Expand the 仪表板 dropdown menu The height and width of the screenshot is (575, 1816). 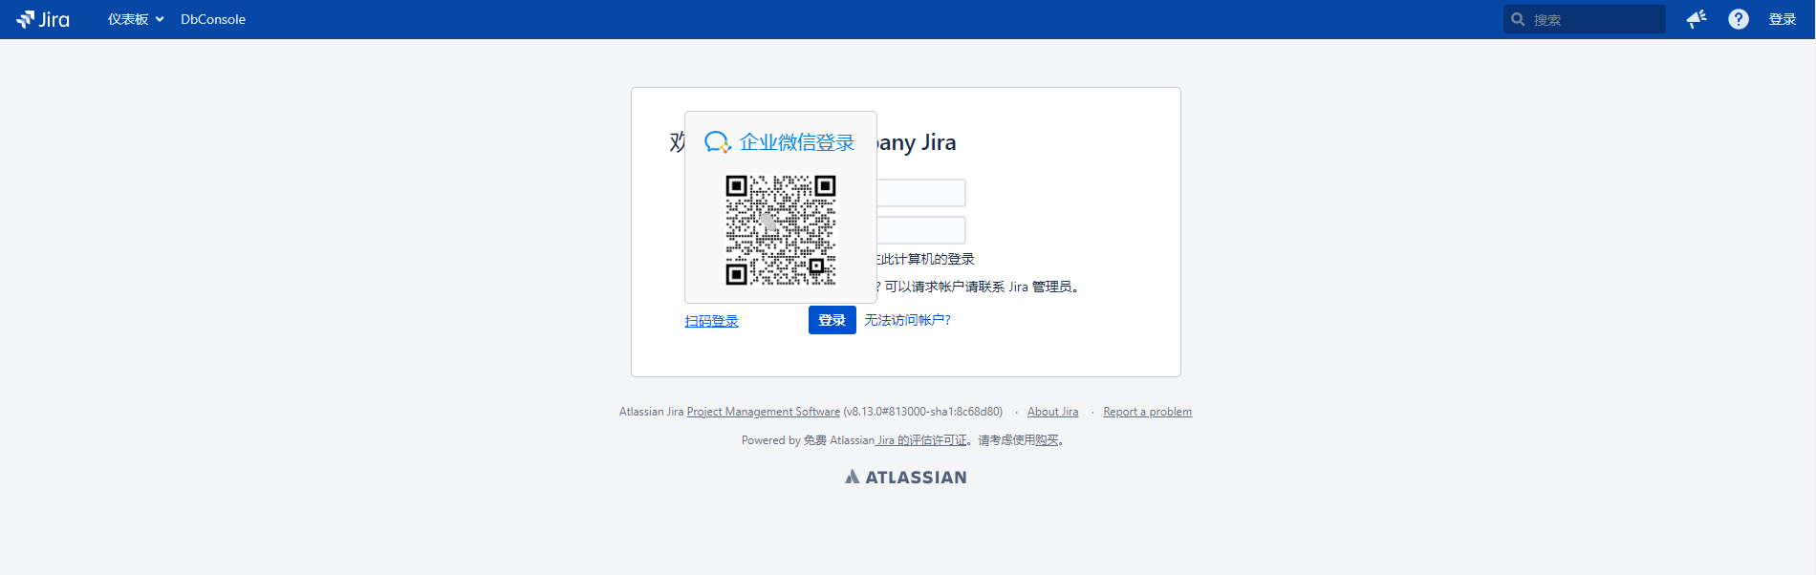coord(136,19)
